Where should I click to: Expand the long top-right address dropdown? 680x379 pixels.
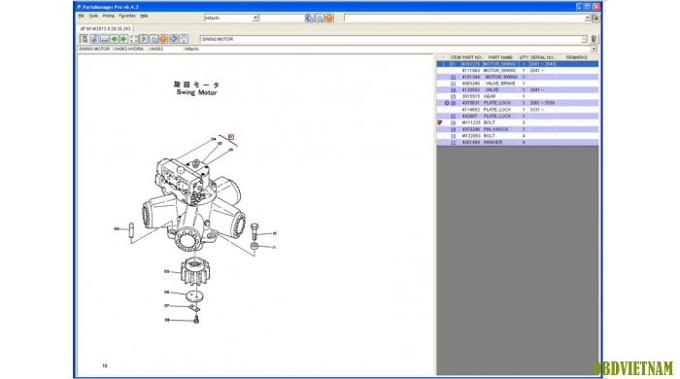587,17
